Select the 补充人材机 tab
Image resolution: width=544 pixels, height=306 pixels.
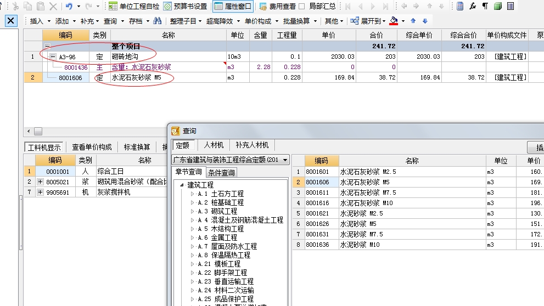pos(252,145)
